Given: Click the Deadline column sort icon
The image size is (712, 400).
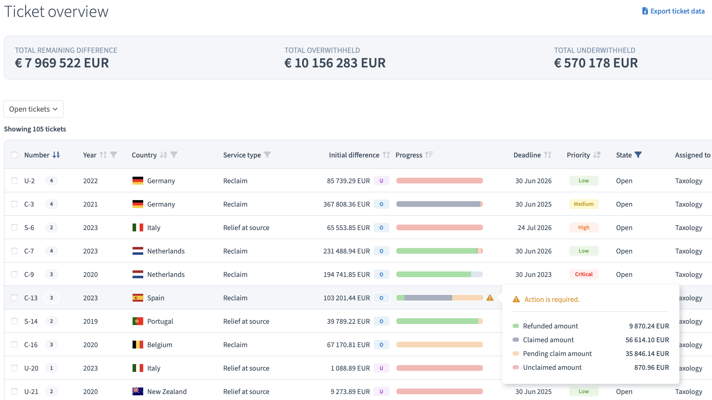Looking at the screenshot, I should click(548, 155).
